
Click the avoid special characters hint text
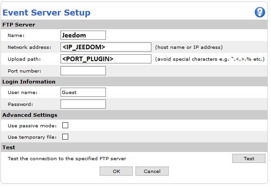[x=210, y=59]
